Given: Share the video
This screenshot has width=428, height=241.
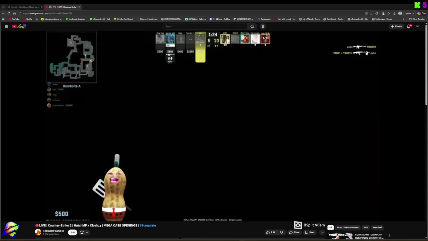Looking at the screenshot, I should 294,232.
